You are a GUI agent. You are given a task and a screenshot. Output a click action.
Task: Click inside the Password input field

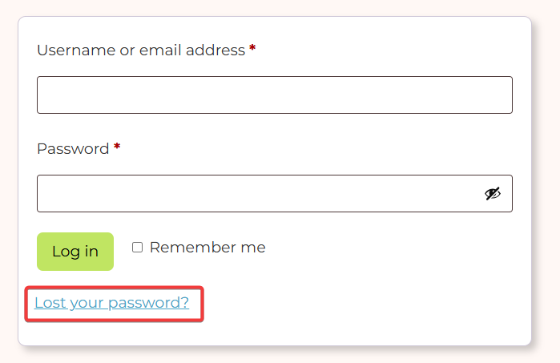[258, 193]
